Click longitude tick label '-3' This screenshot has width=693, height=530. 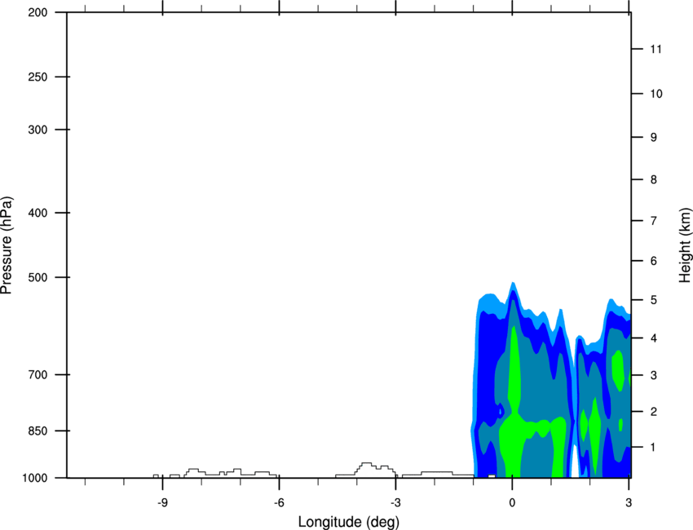click(395, 503)
